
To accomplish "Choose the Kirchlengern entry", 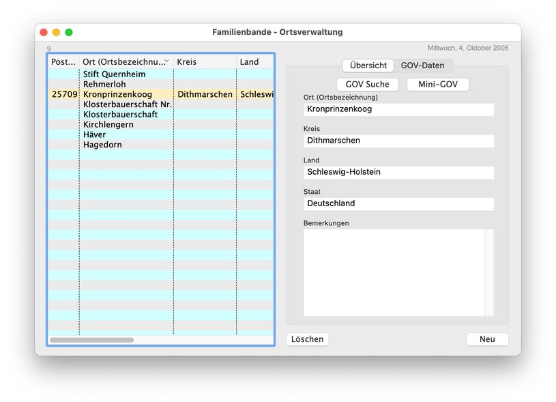I will [108, 125].
